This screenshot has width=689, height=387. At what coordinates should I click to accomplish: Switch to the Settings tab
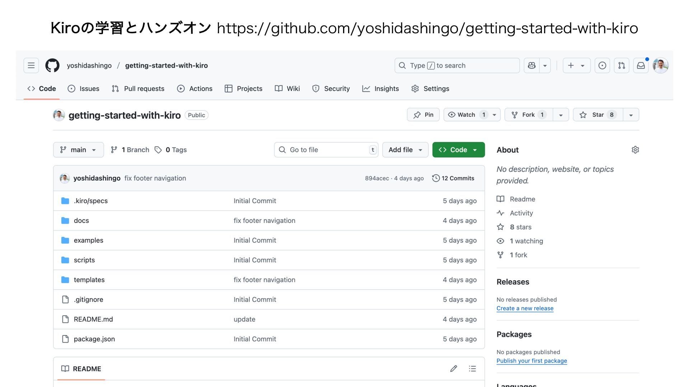(430, 89)
